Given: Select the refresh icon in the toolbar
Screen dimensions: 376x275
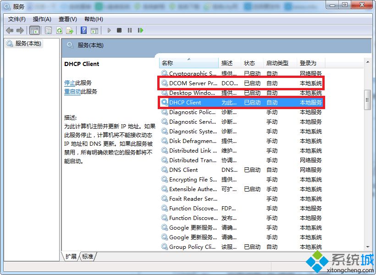Looking at the screenshot, I should [x=59, y=30].
